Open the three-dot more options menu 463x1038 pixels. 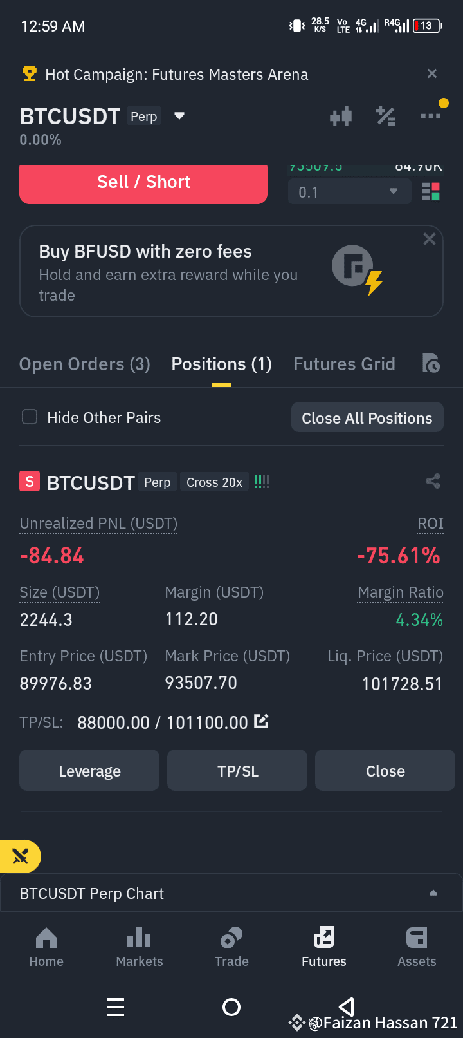431,116
